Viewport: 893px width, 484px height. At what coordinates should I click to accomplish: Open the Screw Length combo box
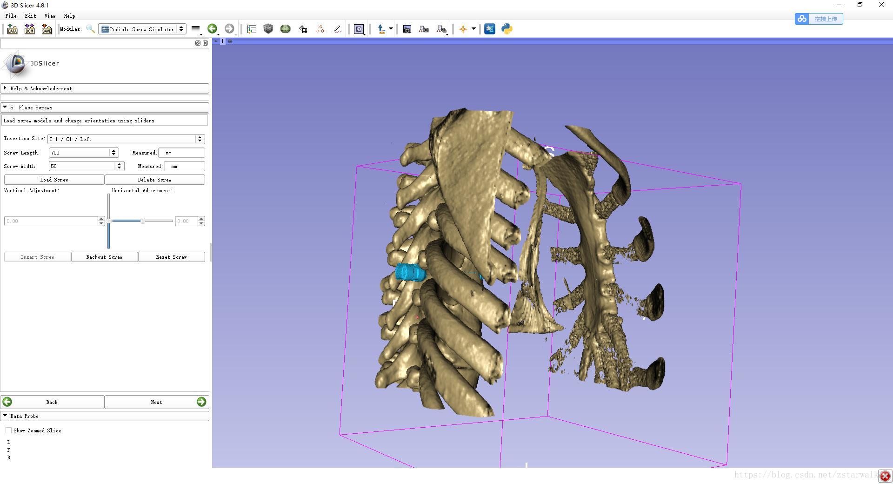coord(84,153)
